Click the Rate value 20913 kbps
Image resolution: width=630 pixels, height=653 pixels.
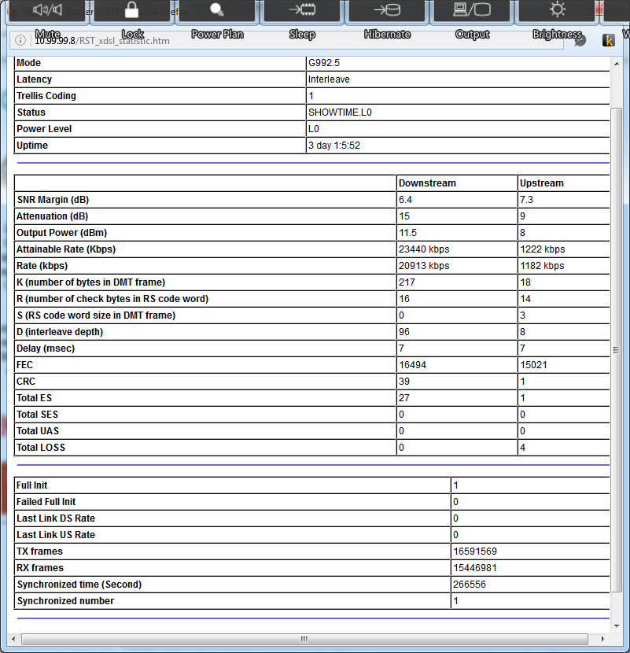pos(424,266)
